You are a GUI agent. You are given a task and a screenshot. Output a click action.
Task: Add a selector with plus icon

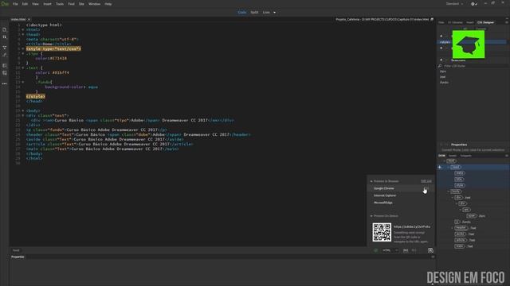click(x=441, y=60)
